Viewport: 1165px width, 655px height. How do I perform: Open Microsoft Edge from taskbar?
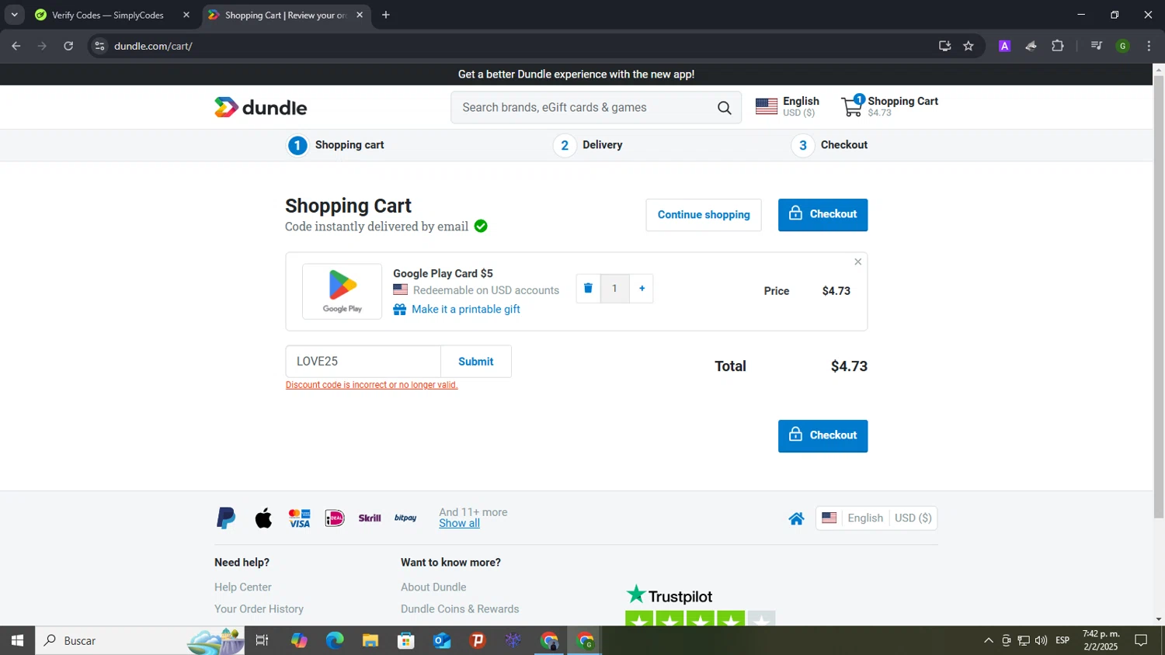click(335, 640)
